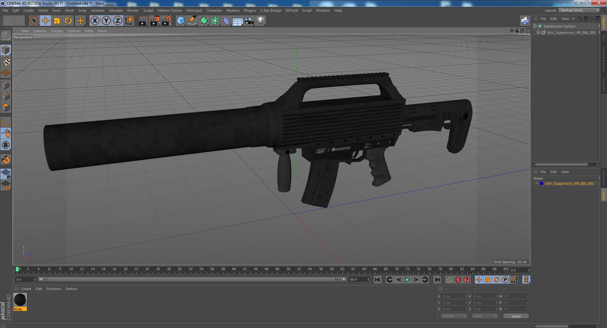This screenshot has width=607, height=328.
Task: Go to end of animation
Action: [437, 280]
